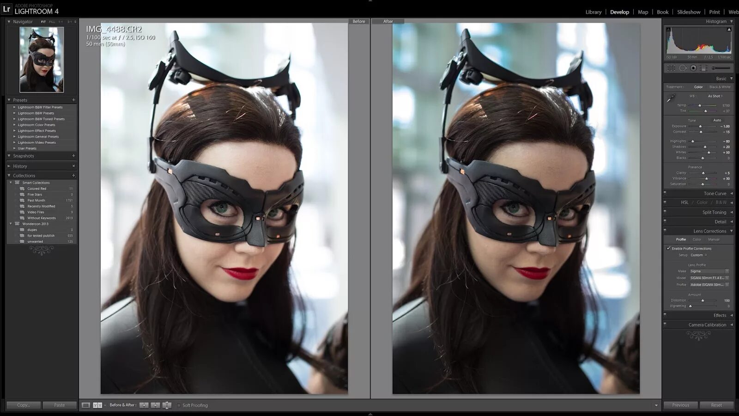Switch to the Library module
739x416 pixels.
coord(594,12)
